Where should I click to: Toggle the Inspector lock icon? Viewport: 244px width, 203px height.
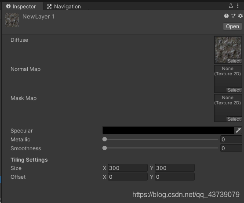231,6
